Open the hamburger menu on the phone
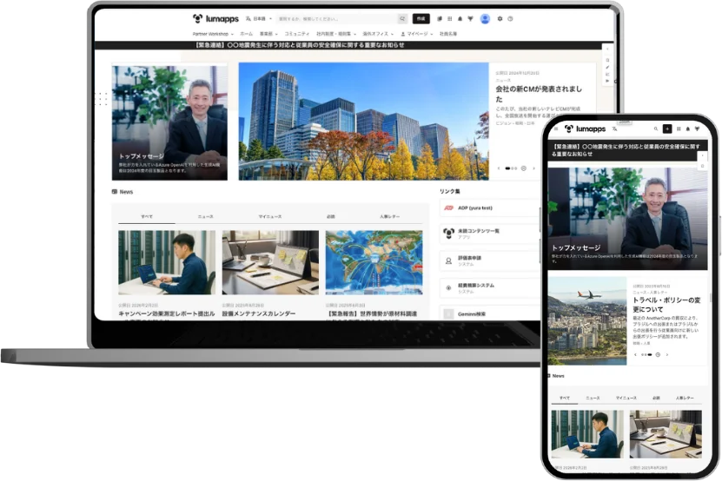Image resolution: width=722 pixels, height=481 pixels. coord(556,128)
